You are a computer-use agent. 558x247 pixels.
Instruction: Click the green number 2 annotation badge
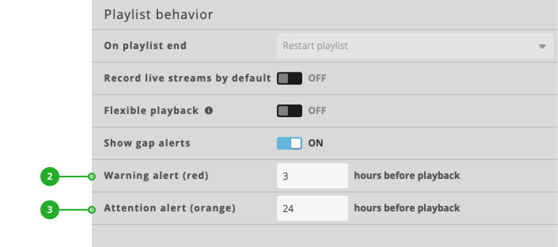point(50,177)
